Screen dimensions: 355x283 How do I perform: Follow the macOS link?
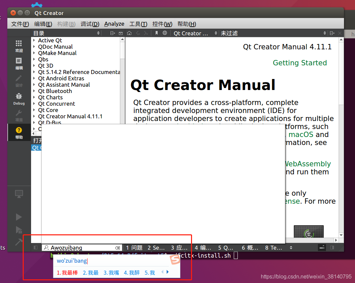tap(301, 134)
